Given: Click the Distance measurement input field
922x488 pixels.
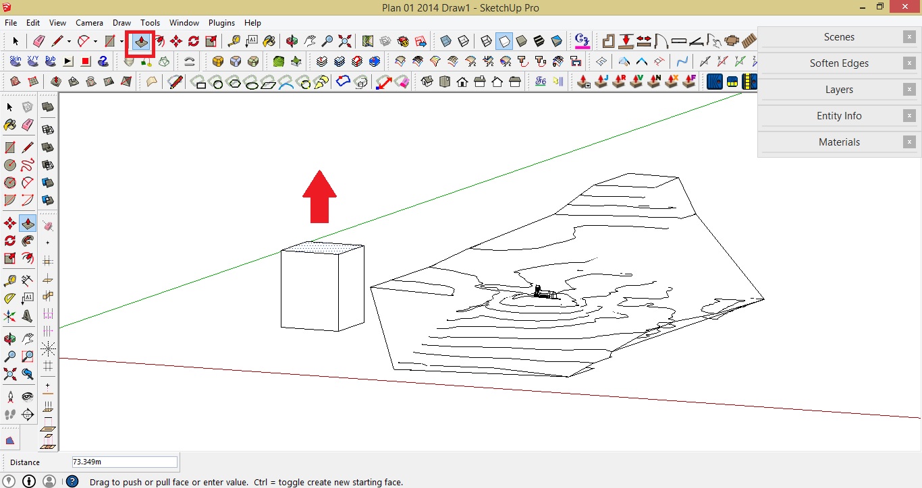Looking at the screenshot, I should [124, 462].
